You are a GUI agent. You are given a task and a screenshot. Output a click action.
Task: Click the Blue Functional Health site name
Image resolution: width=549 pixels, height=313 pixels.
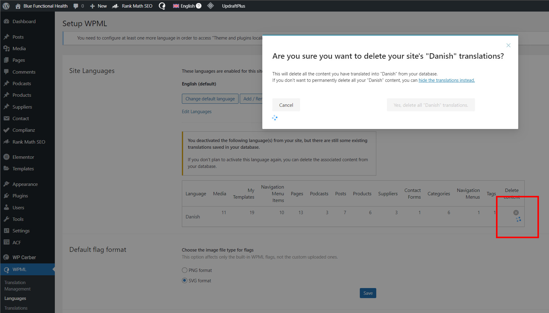(45, 6)
